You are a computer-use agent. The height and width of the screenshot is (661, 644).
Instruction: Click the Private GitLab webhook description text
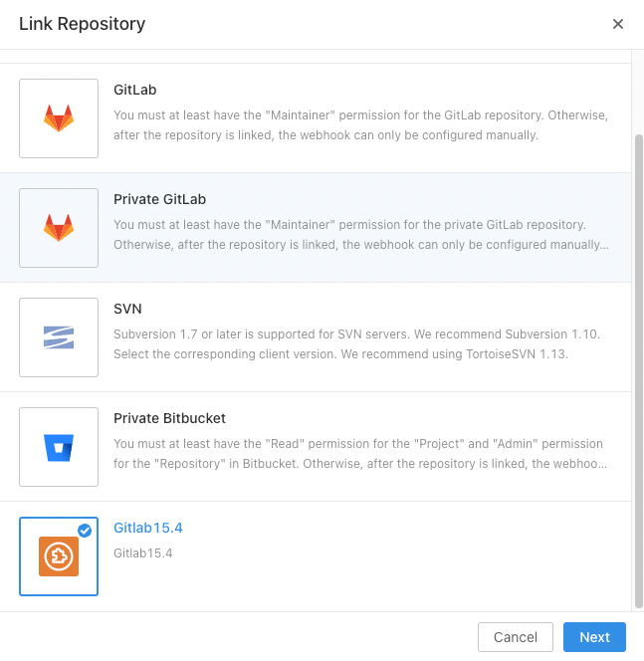[x=361, y=234]
